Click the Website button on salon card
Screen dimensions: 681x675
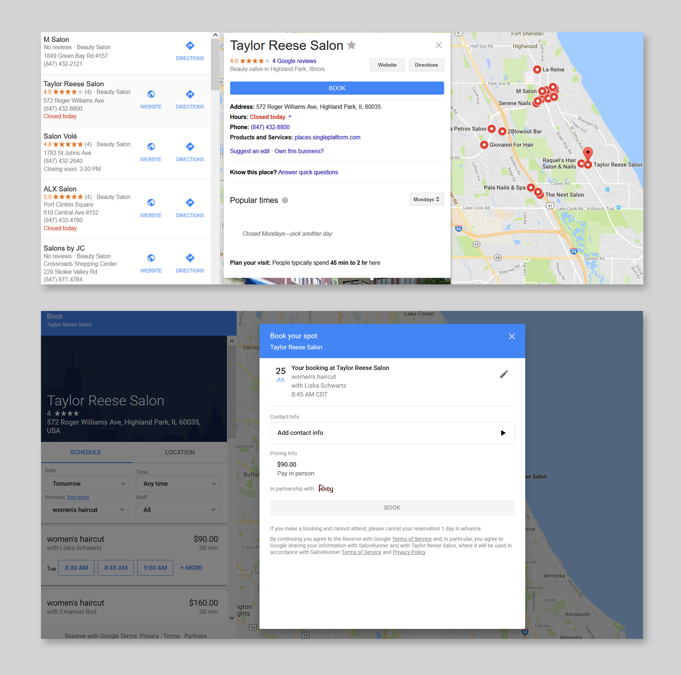pos(387,65)
